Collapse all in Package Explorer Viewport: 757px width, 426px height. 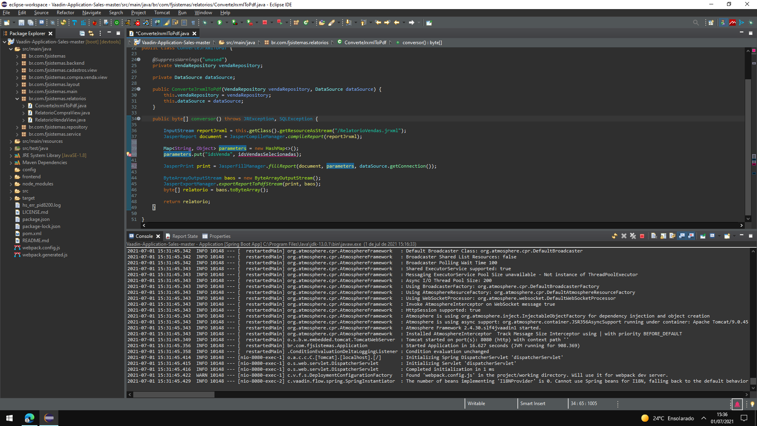click(82, 34)
